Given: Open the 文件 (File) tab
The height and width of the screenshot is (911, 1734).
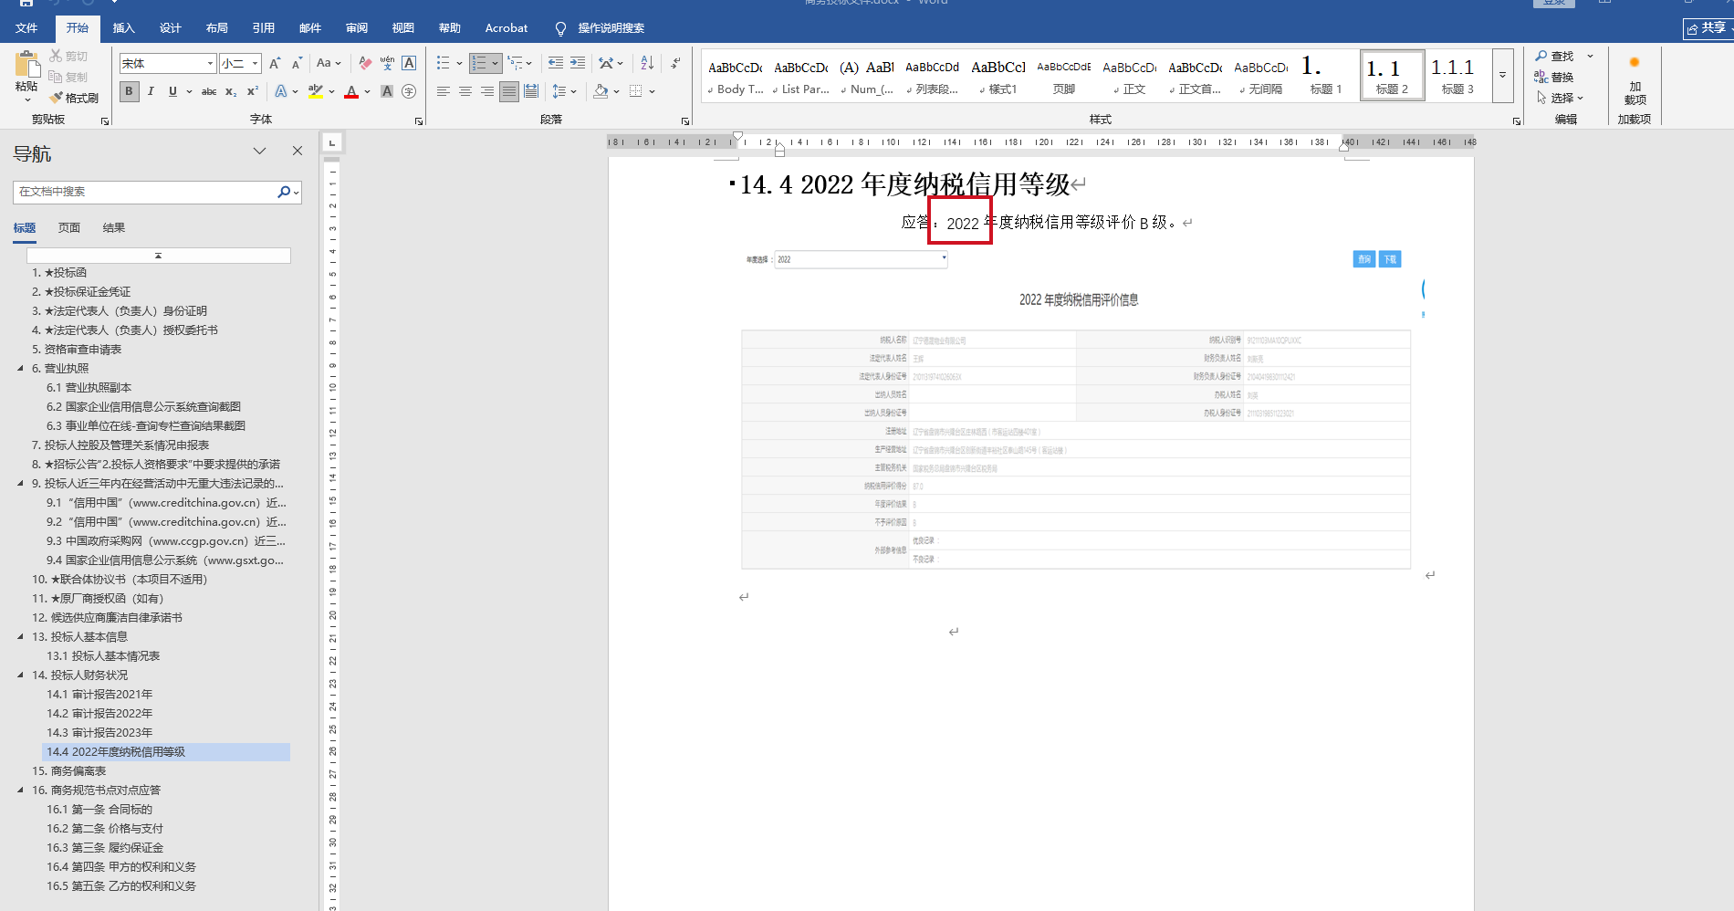Looking at the screenshot, I should coord(26,28).
